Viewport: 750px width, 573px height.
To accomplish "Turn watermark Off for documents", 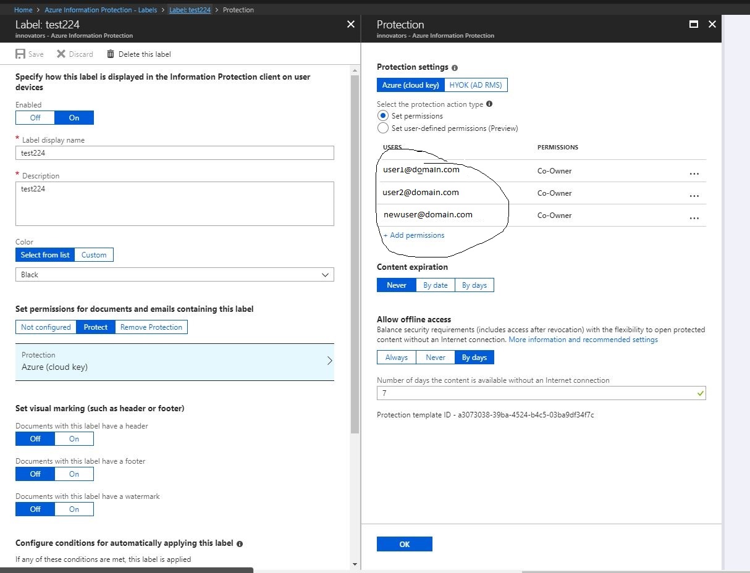I will pos(35,509).
